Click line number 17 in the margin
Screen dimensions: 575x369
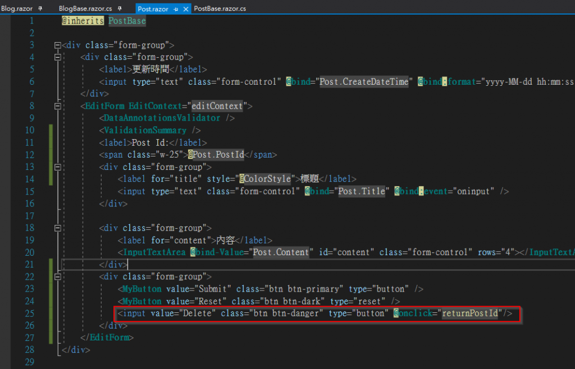click(29, 215)
